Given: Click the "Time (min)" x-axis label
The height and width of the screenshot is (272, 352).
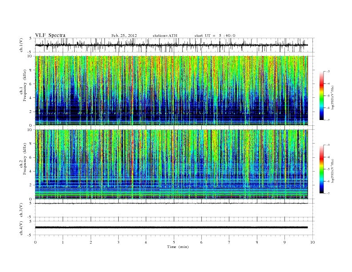Looking at the screenshot, I should 178,247.
